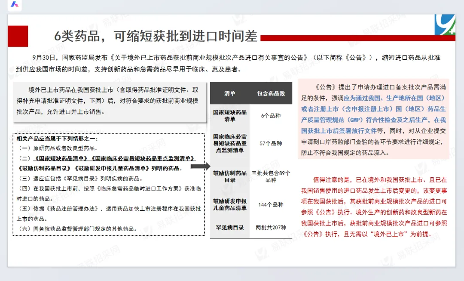Click the app logo icon in the top-left corner
464x281 pixels.
coord(15,4)
